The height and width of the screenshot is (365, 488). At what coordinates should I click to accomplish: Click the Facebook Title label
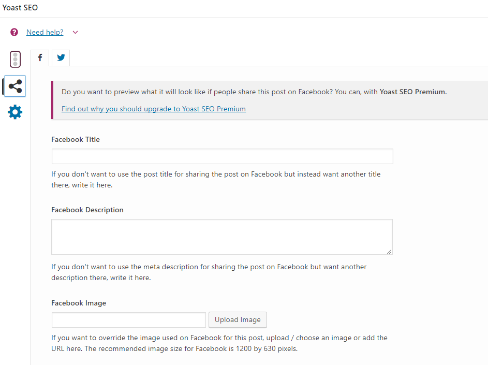pos(76,139)
